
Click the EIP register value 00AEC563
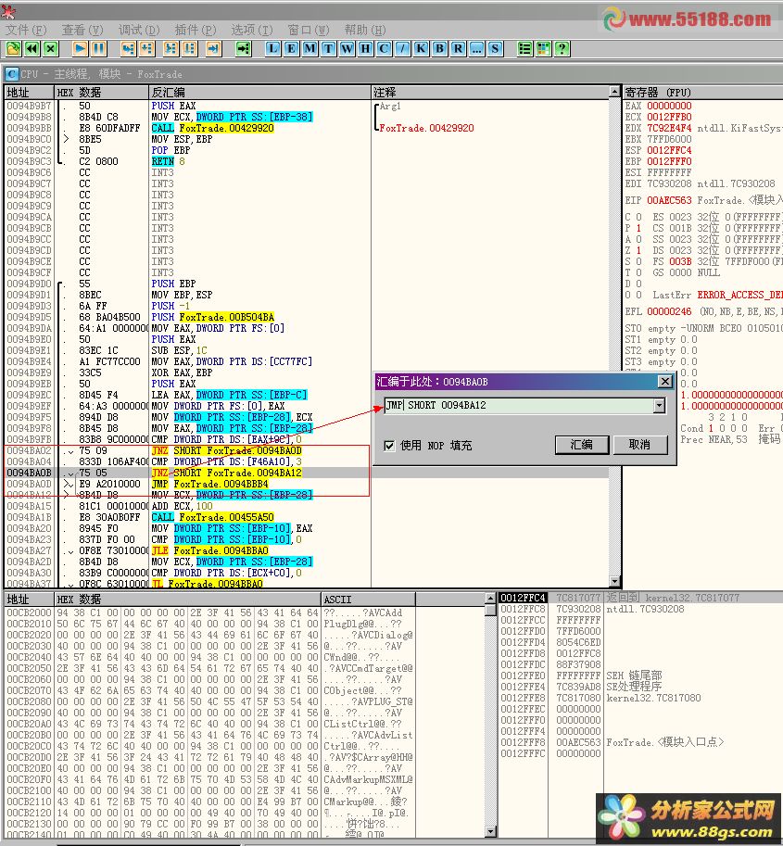click(x=669, y=201)
